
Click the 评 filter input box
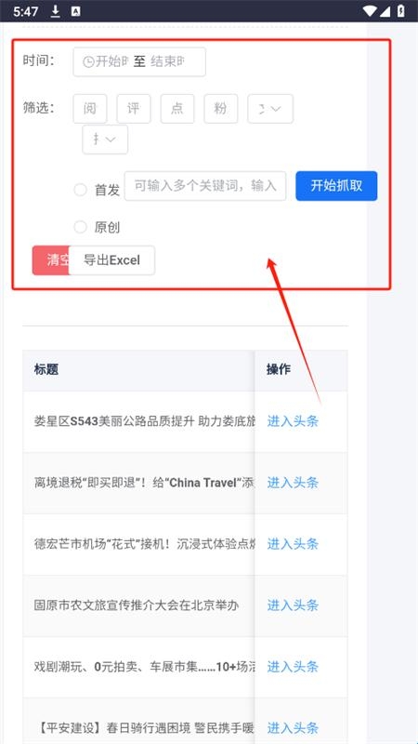[x=134, y=109]
